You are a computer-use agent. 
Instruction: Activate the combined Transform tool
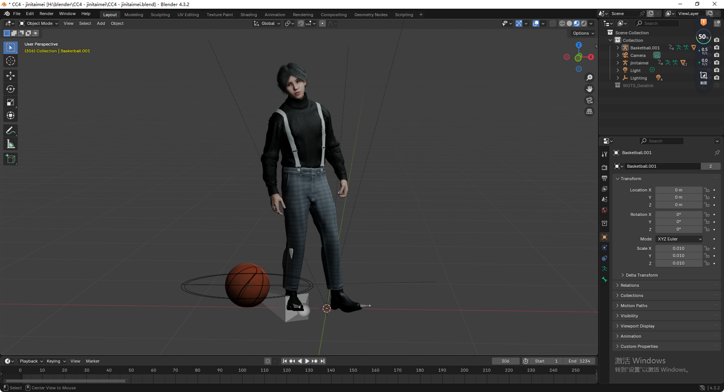[x=11, y=115]
